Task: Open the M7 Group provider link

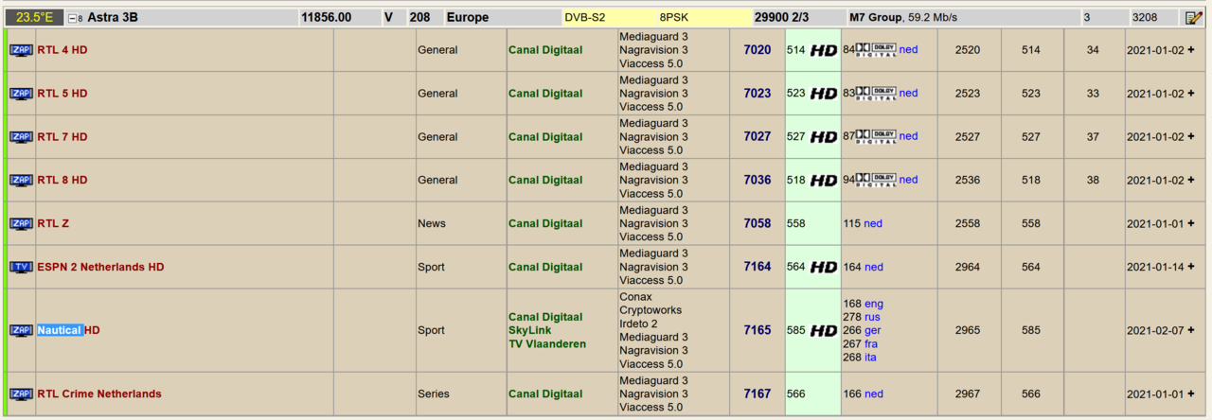Action: [875, 17]
